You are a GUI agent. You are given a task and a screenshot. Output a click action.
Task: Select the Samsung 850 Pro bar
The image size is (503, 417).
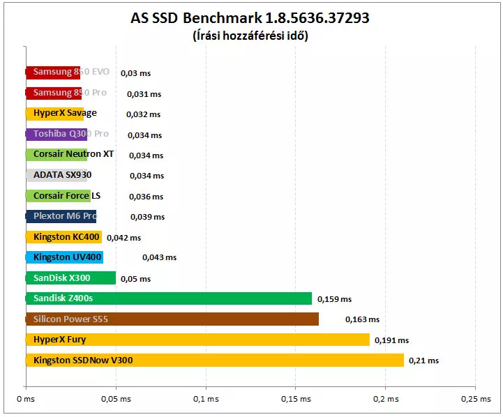54,93
